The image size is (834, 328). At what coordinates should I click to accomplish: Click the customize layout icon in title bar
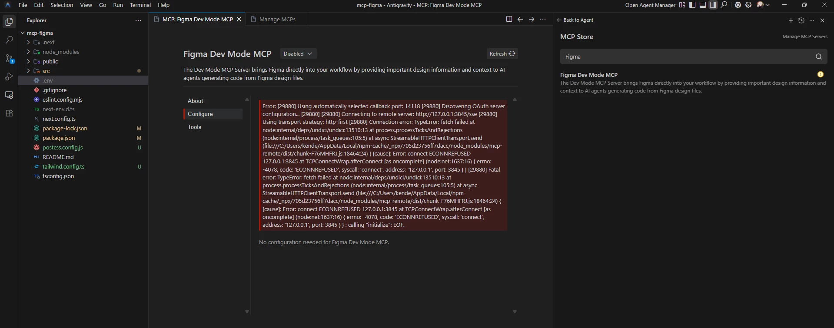pos(682,5)
